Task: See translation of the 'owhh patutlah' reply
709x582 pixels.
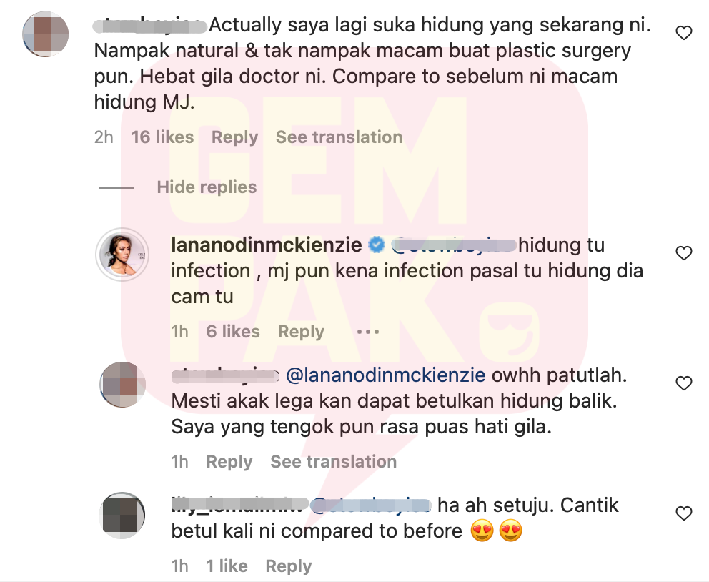Action: point(334,462)
